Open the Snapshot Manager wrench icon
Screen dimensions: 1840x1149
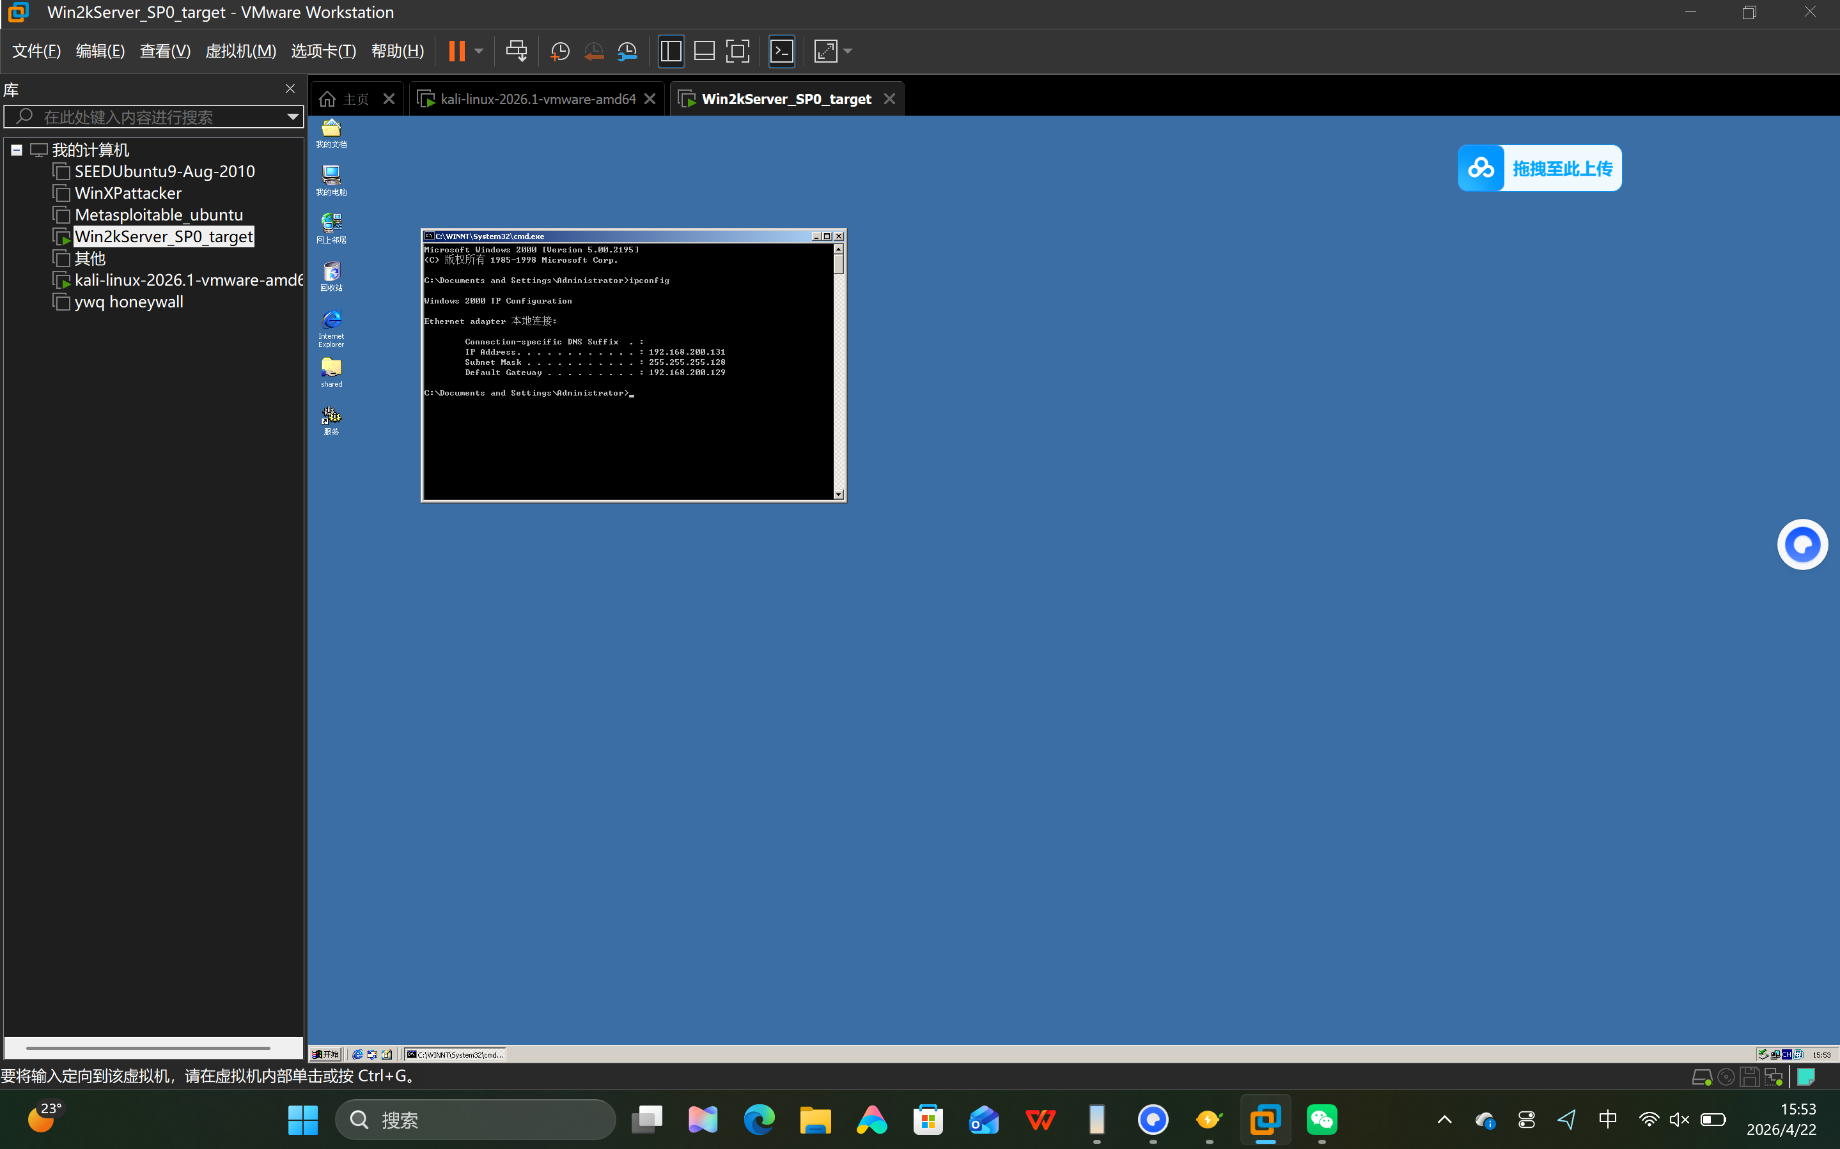[627, 51]
